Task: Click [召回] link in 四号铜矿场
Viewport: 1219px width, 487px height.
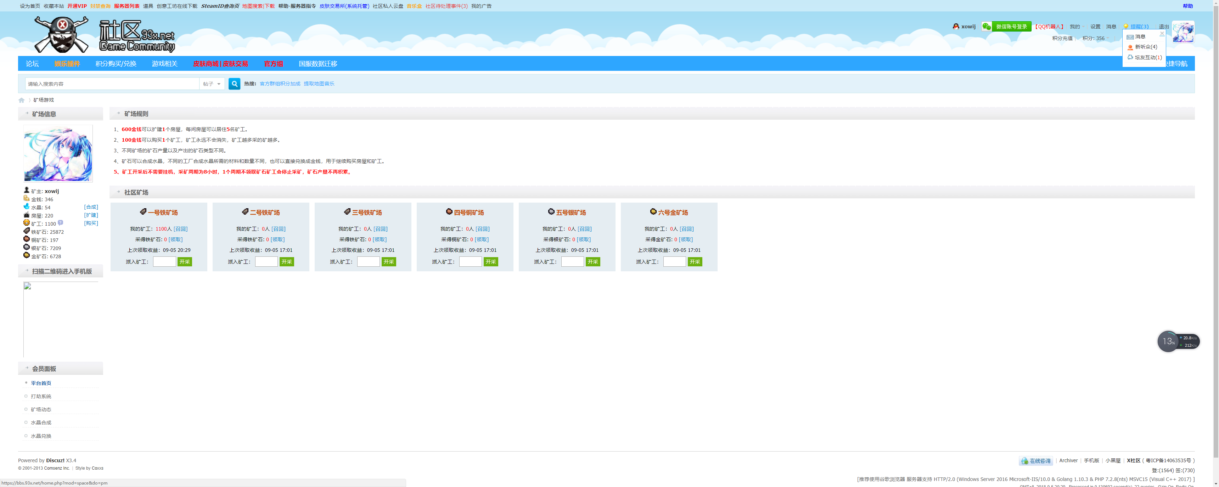Action: tap(482, 229)
